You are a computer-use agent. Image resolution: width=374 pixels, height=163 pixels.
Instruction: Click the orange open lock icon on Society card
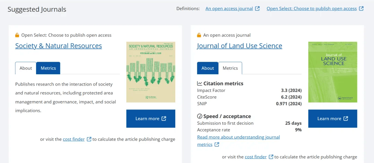tap(17, 35)
